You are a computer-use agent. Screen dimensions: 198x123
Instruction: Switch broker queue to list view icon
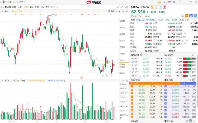(x=191, y=121)
